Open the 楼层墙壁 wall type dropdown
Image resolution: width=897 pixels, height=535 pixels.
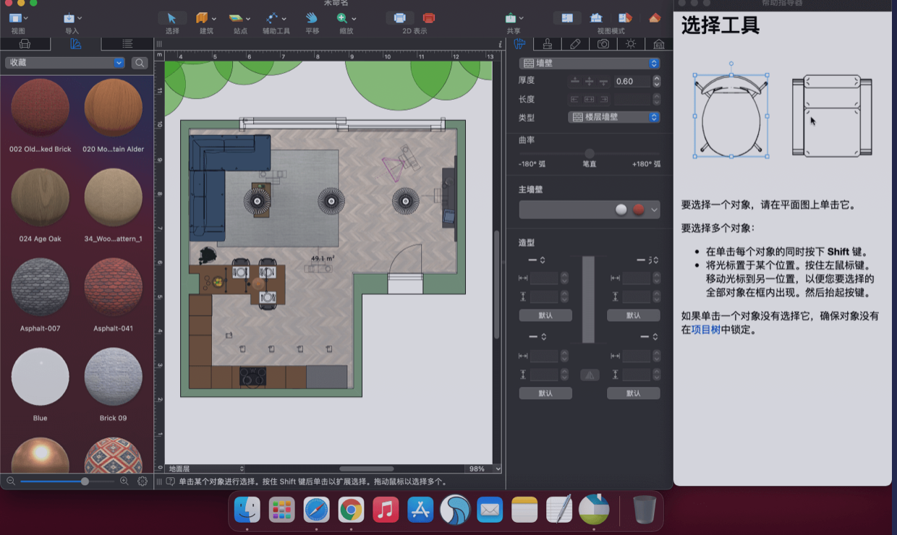613,117
